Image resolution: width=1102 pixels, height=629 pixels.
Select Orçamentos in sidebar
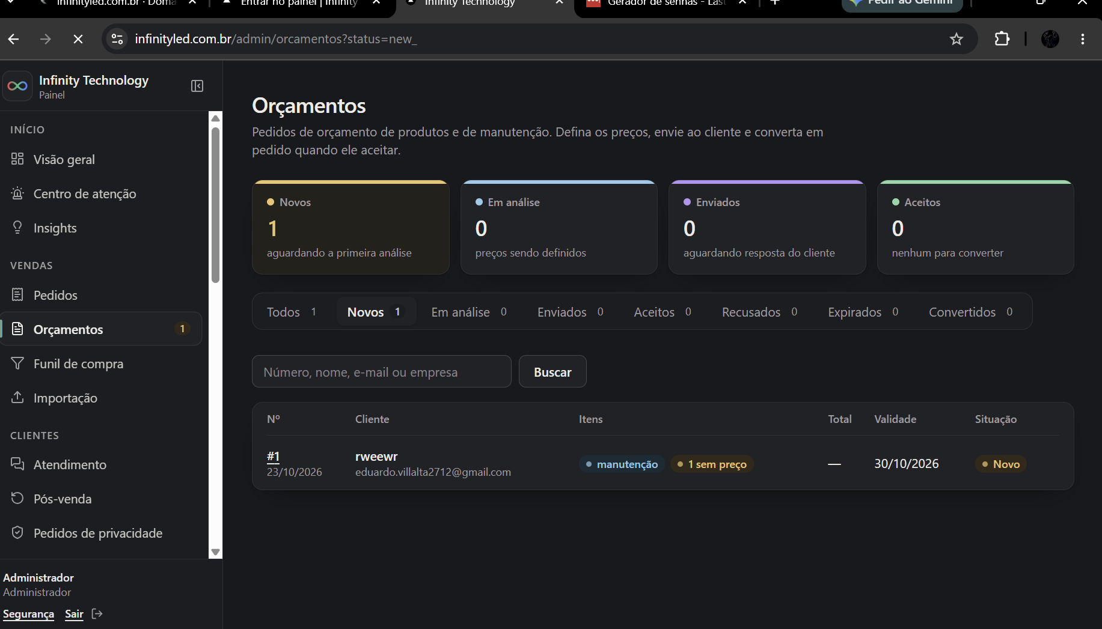[102, 329]
